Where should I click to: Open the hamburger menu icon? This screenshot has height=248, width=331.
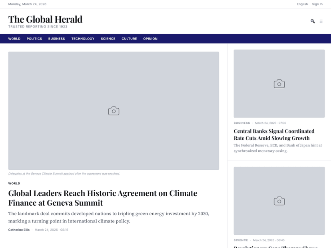(321, 21)
